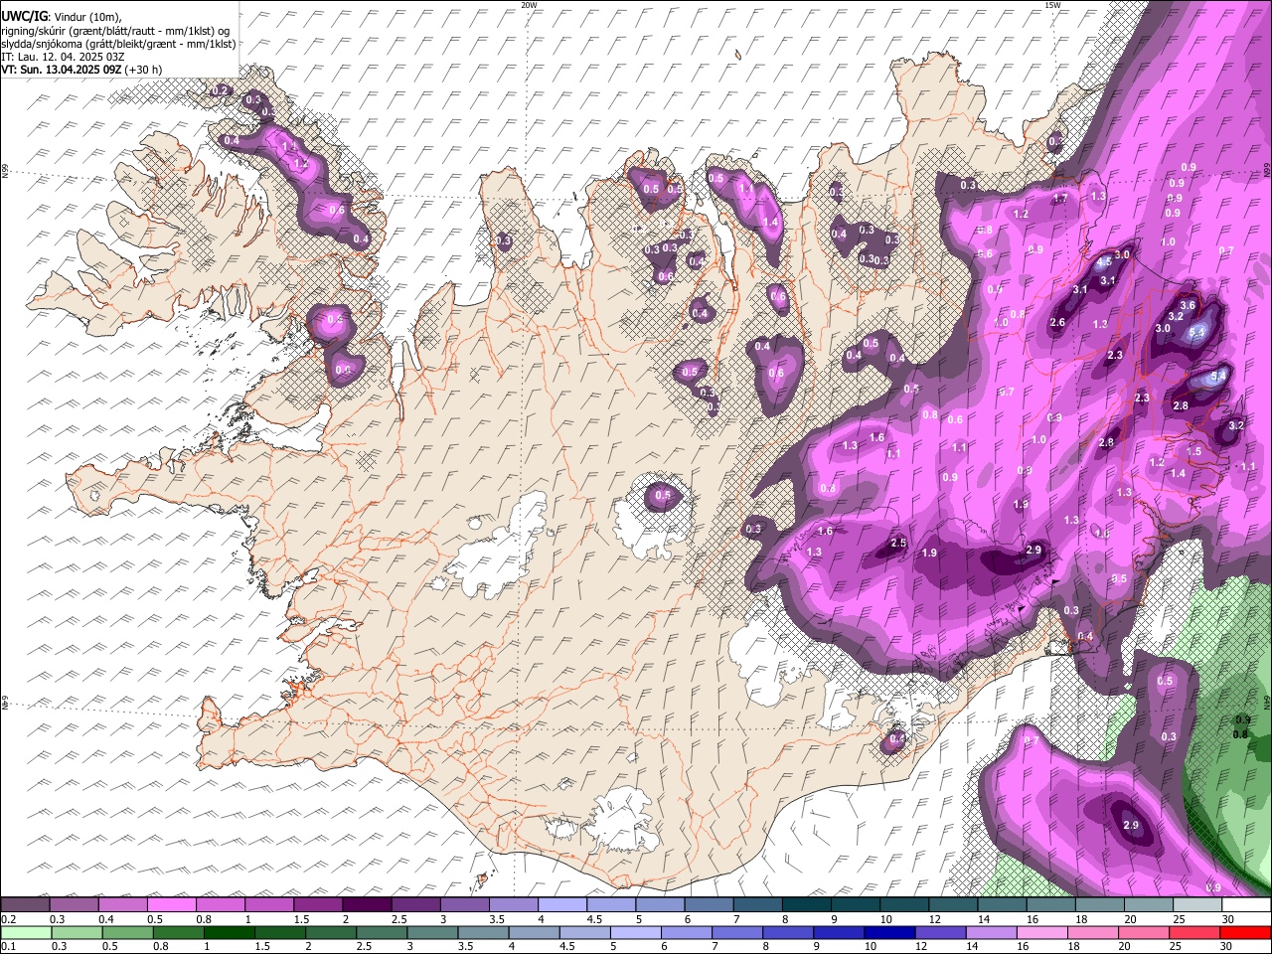Select the 0.2–0.3 dark mauve snow legend swatch
This screenshot has width=1272, height=954.
(25, 905)
